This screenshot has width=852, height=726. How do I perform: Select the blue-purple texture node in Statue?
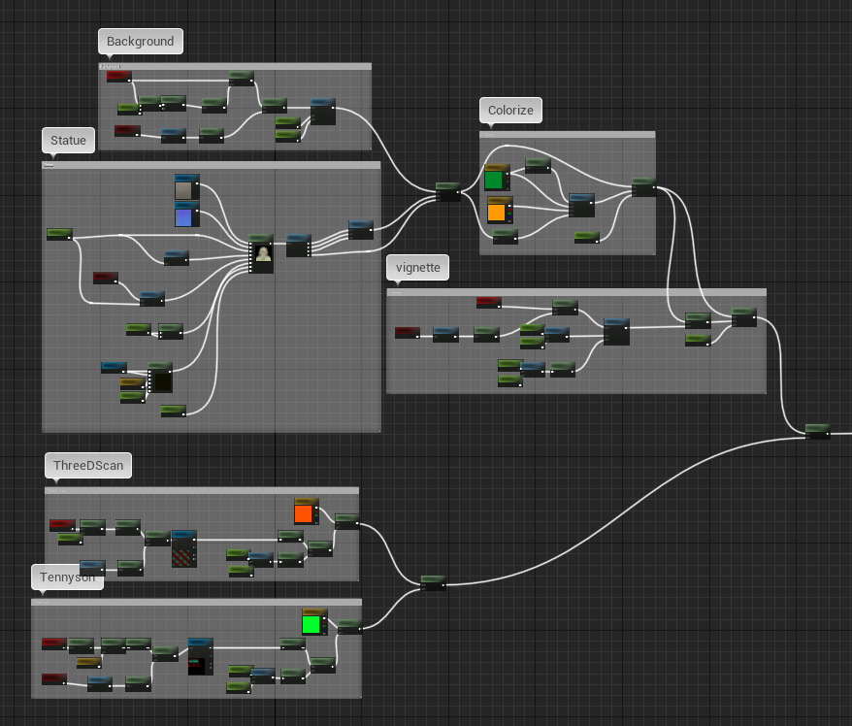tap(187, 214)
